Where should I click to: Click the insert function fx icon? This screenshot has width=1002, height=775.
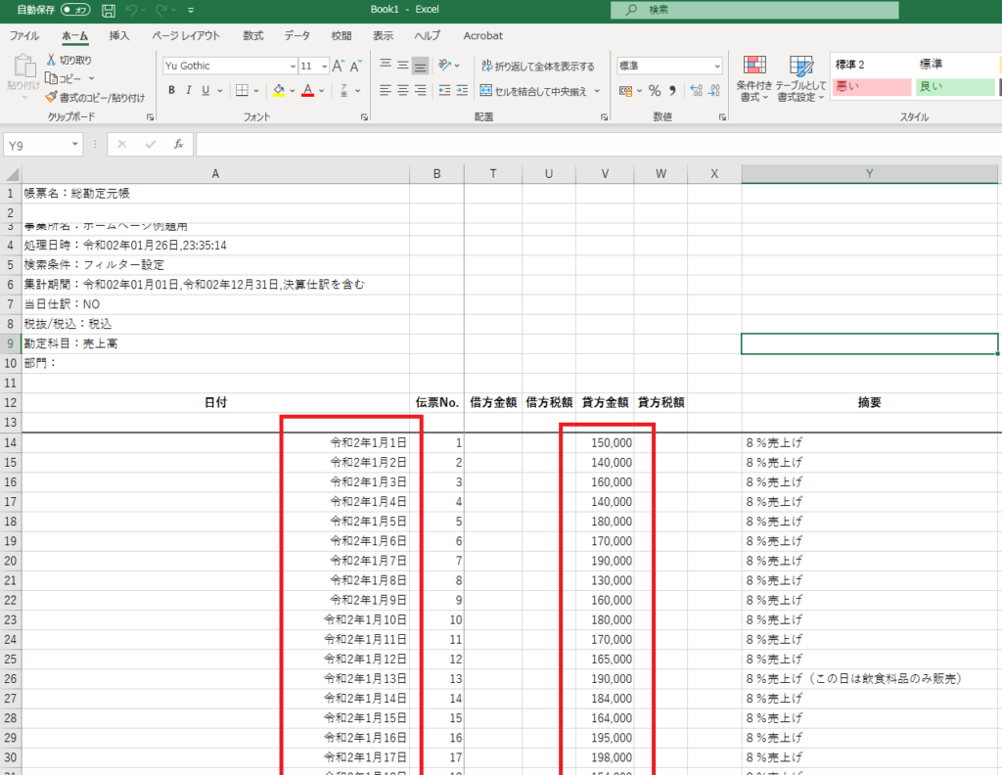click(178, 144)
